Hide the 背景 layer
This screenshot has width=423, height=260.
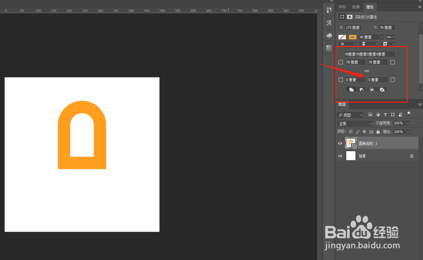[x=340, y=156]
